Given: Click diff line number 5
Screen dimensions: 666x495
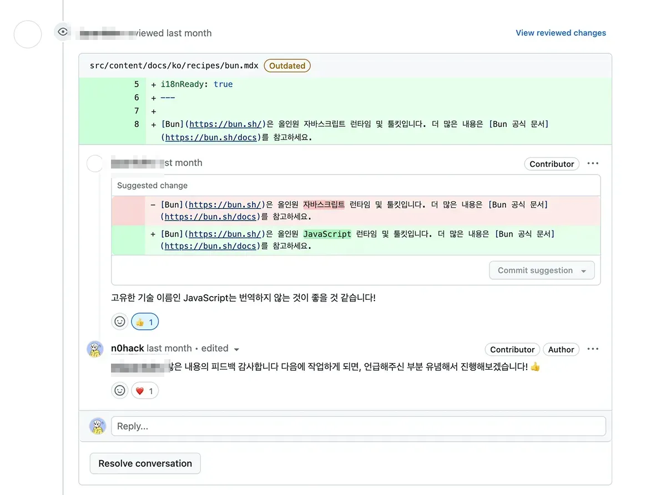Looking at the screenshot, I should (x=137, y=84).
